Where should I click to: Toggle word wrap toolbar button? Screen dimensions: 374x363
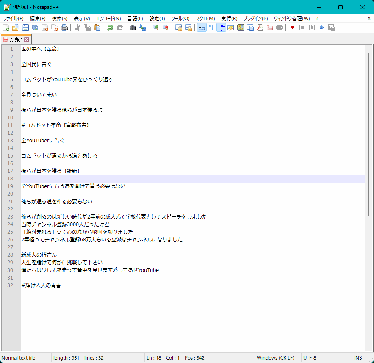202,28
